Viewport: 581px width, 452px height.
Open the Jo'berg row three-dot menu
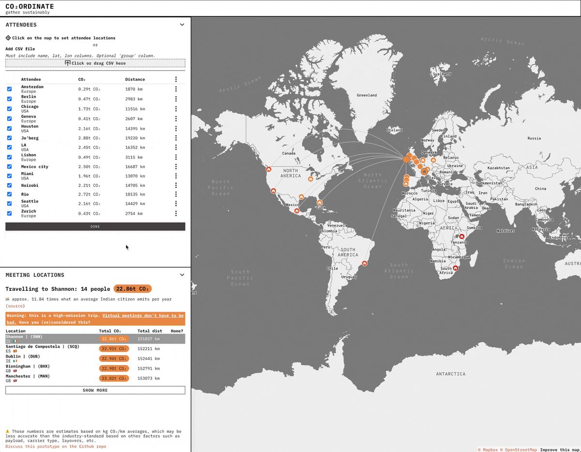coord(176,138)
